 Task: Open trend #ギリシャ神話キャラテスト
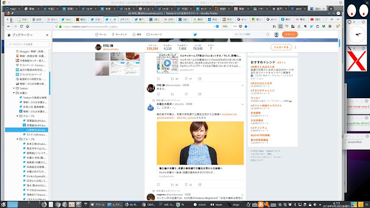tap(266, 106)
